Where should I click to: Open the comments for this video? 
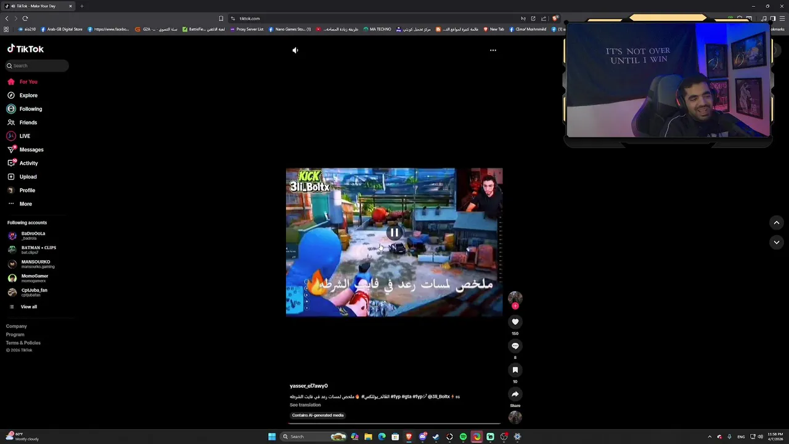[515, 346]
